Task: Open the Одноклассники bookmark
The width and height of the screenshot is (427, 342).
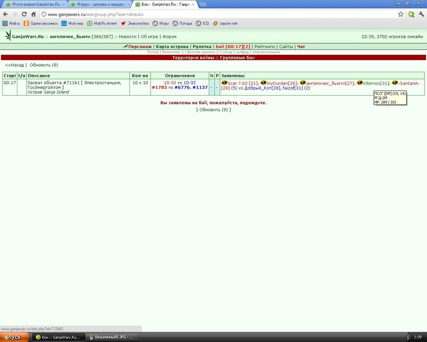Action: click(x=41, y=23)
